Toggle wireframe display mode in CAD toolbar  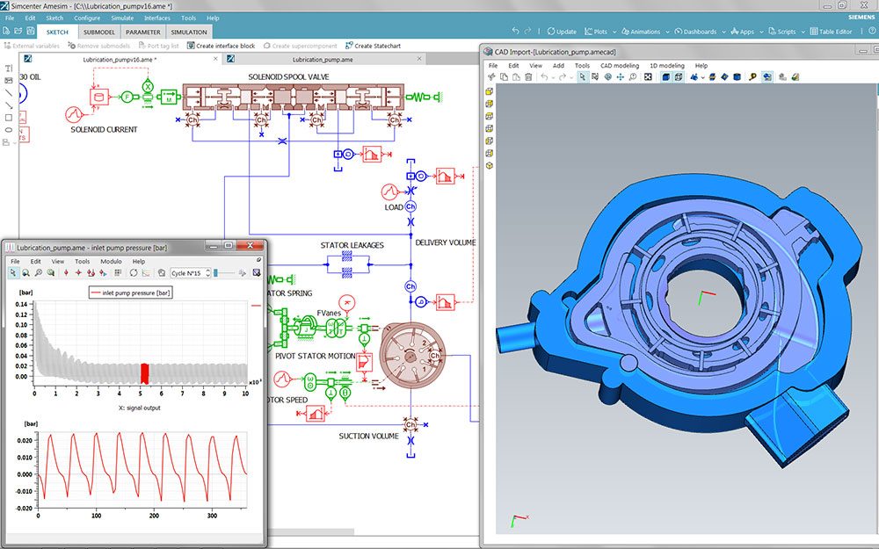coord(679,77)
